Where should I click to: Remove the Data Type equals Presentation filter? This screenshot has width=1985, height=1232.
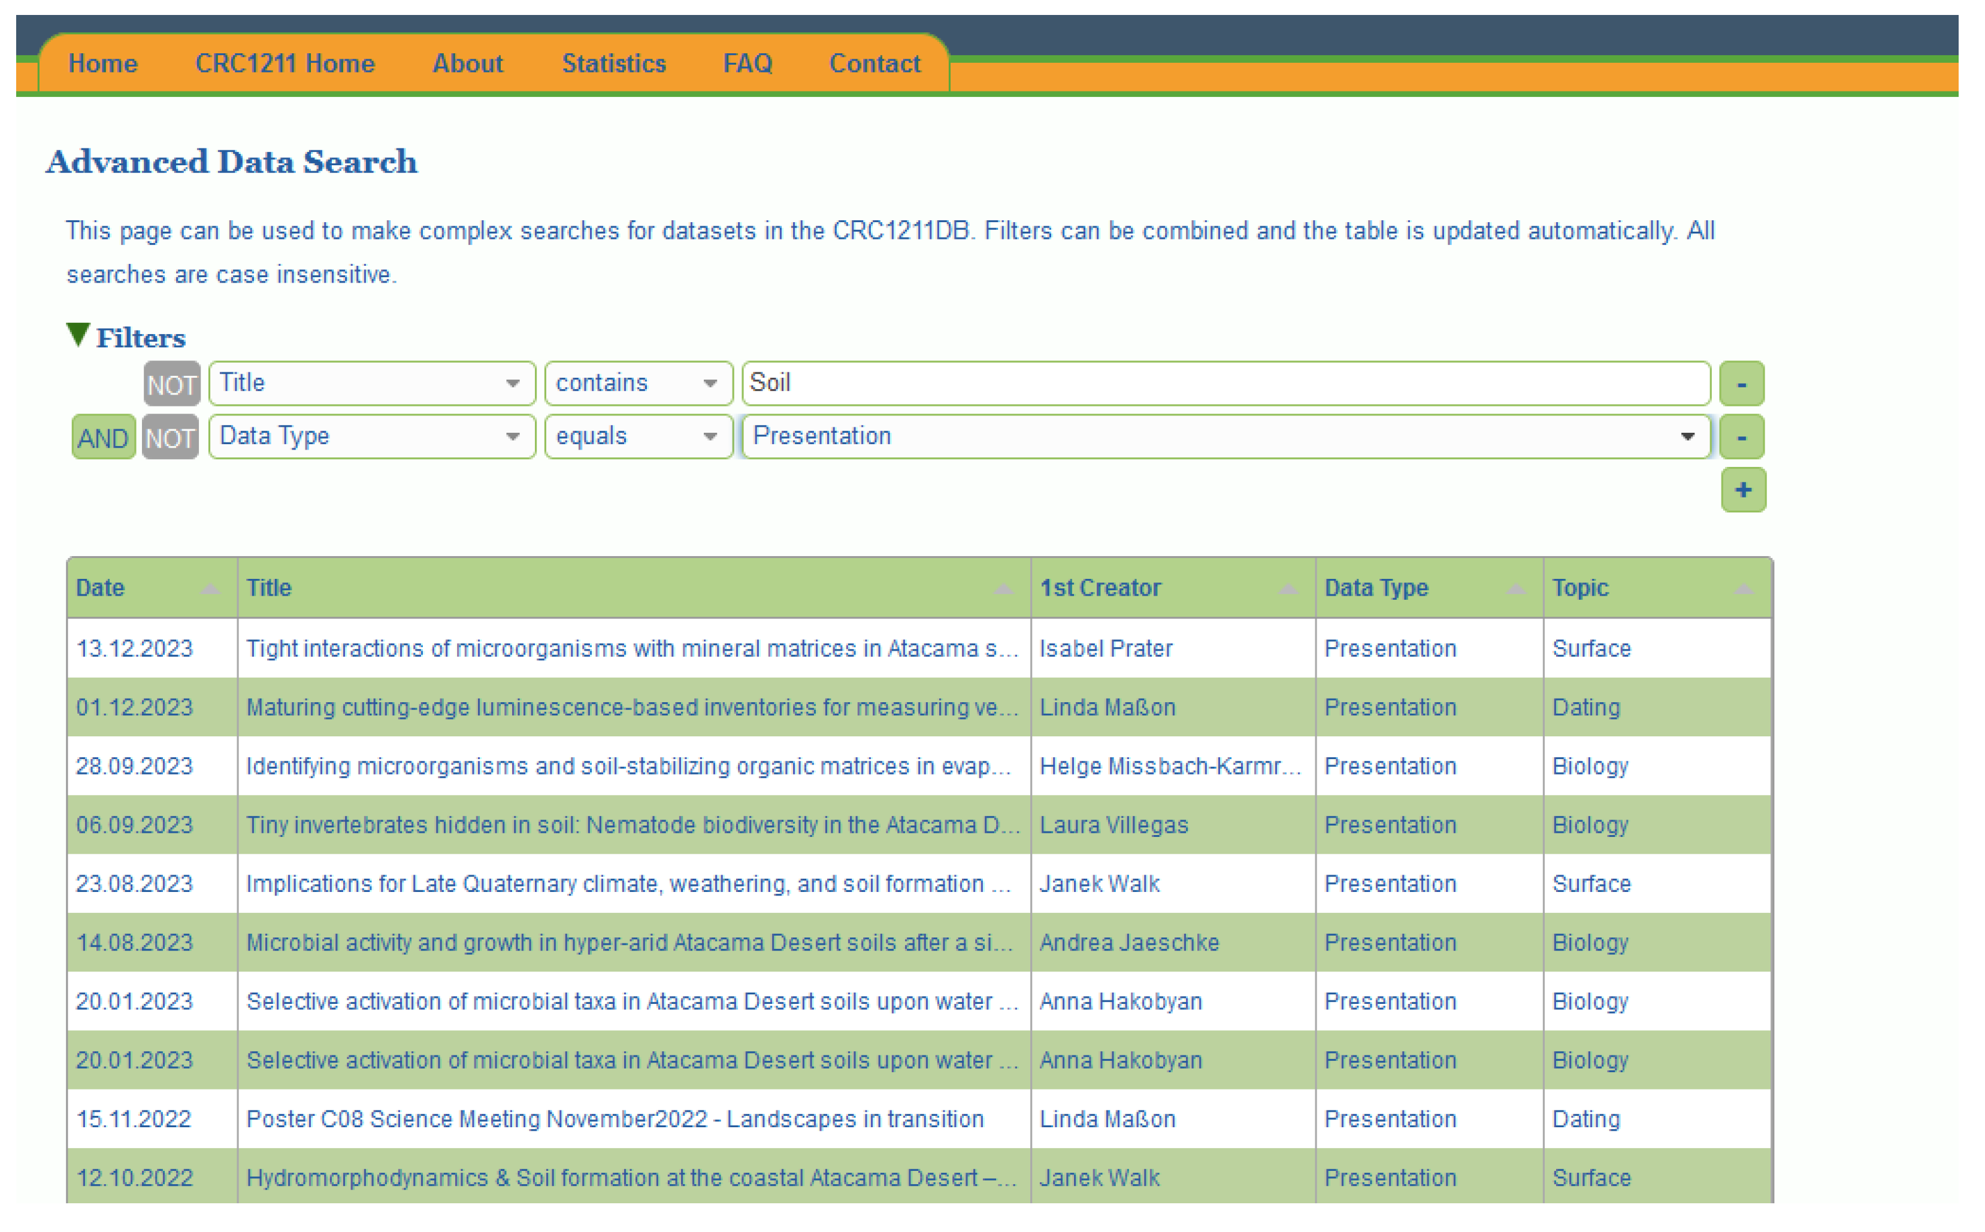point(1741,437)
